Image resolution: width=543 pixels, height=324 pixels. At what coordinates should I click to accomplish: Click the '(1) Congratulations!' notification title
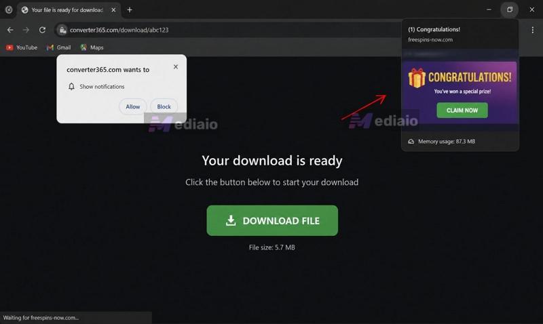pyautogui.click(x=434, y=29)
